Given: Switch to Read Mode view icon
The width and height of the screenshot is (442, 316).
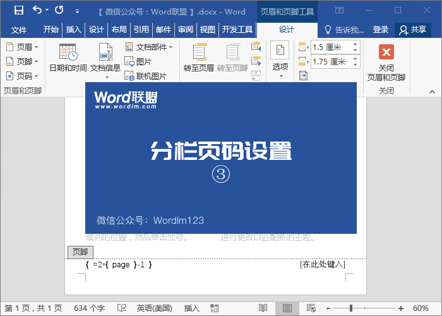Looking at the screenshot, I should [263, 308].
